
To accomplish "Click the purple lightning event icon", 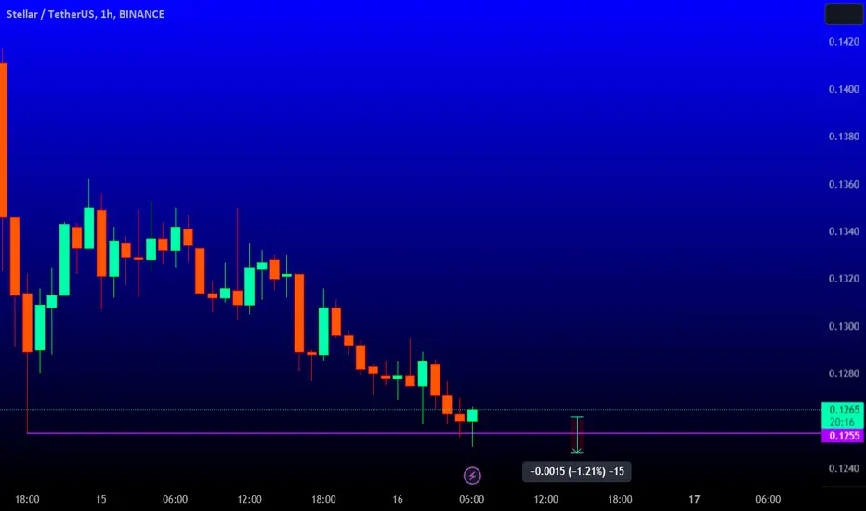I will [x=472, y=475].
